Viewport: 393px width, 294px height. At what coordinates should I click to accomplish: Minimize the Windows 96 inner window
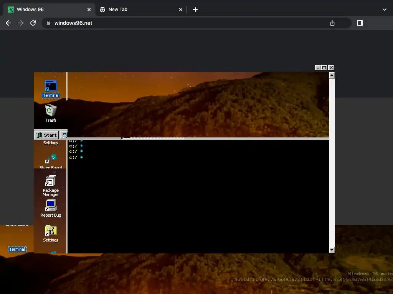tap(318, 68)
